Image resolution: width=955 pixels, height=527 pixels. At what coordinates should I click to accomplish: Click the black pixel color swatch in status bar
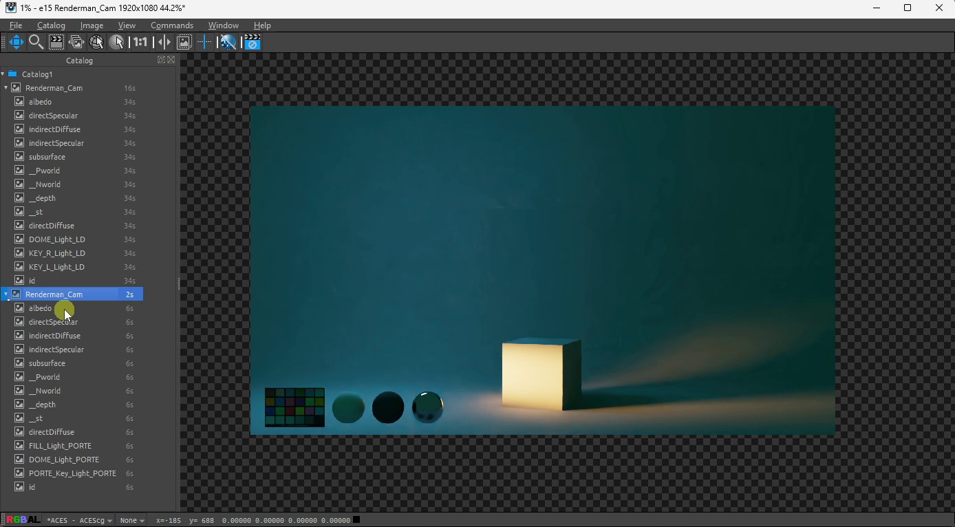point(356,520)
